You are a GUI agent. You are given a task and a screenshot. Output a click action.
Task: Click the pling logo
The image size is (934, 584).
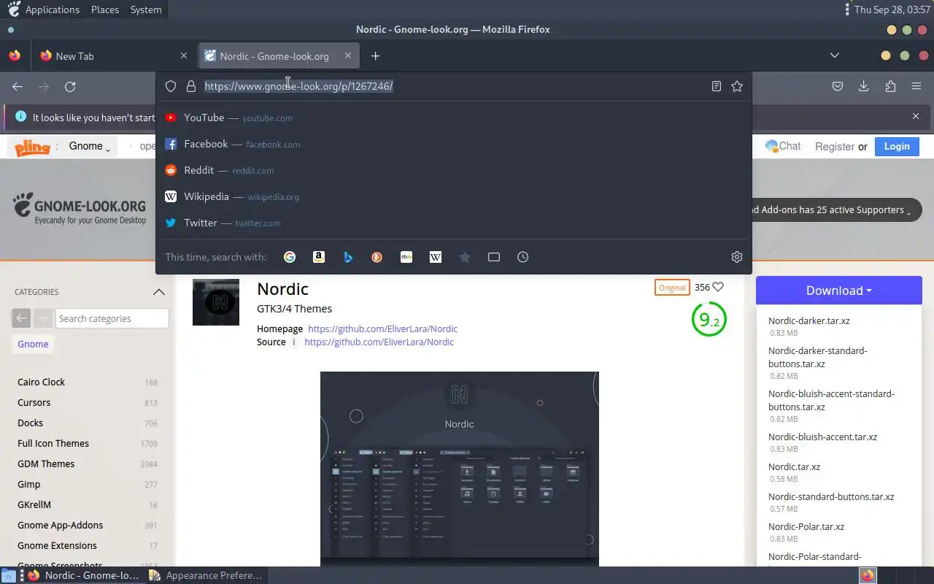(32, 147)
